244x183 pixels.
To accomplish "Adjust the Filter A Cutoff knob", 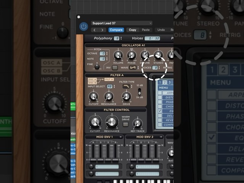I will [93, 97].
